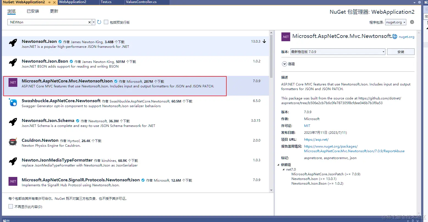428x222 pixels.
Task: Open the MIT license link
Action: (x=307, y=126)
